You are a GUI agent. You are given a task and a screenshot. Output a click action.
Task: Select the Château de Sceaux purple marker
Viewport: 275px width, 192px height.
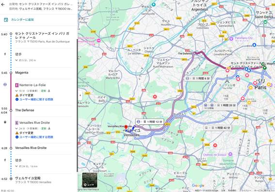click(230, 154)
